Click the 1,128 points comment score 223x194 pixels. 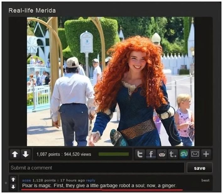44,181
